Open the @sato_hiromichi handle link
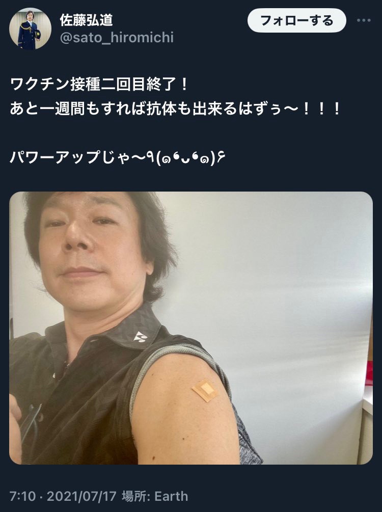The width and height of the screenshot is (382, 512). pyautogui.click(x=117, y=37)
